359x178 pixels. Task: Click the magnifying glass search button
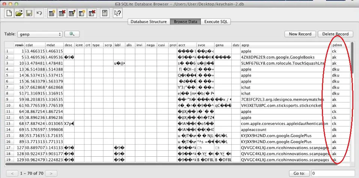pos(72,34)
